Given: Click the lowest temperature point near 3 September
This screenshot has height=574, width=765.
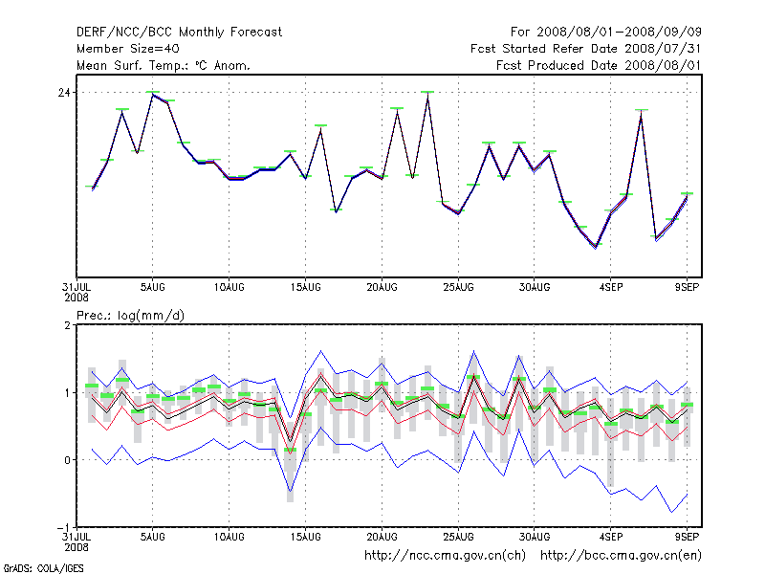Looking at the screenshot, I should (x=596, y=246).
